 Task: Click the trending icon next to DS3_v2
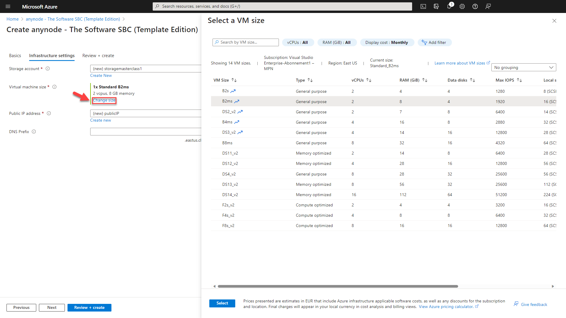click(240, 132)
